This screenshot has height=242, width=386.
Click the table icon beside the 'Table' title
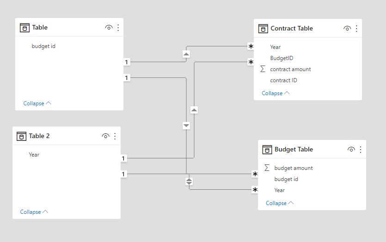click(25, 28)
